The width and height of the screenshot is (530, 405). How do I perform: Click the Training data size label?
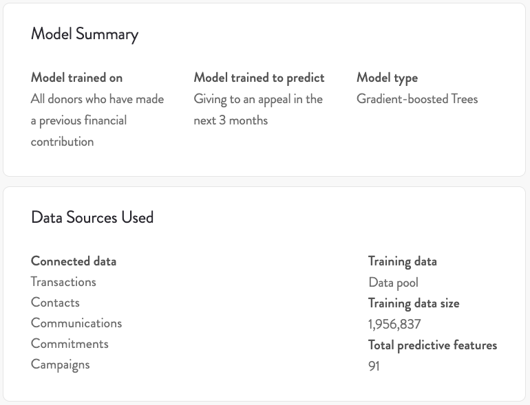(x=413, y=303)
